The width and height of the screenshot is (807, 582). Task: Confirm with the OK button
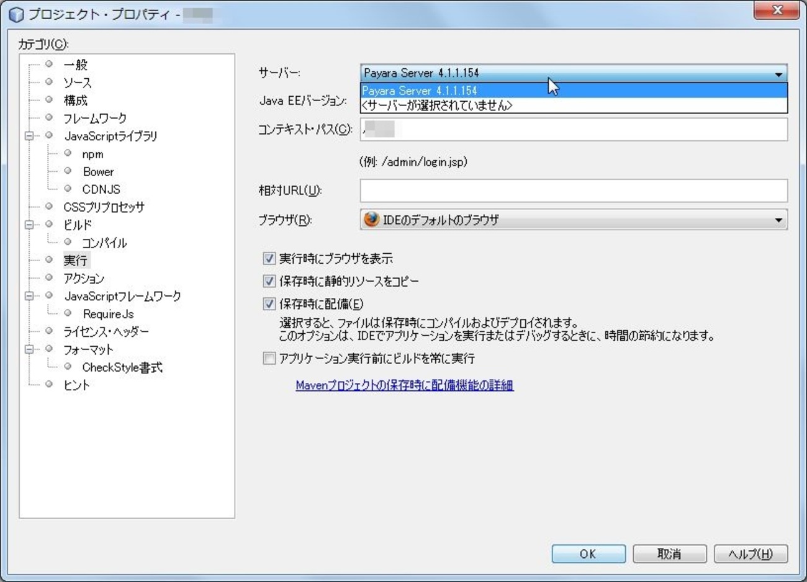tap(588, 553)
